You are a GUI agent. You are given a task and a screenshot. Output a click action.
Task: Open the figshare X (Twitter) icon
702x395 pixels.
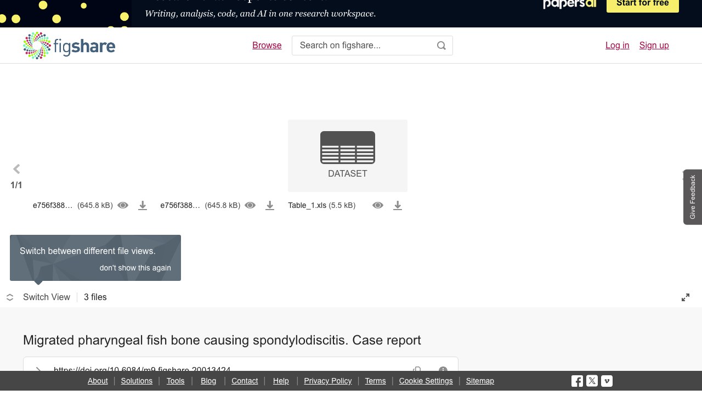[x=592, y=381]
